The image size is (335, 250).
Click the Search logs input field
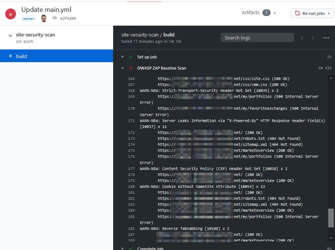[x=257, y=38]
